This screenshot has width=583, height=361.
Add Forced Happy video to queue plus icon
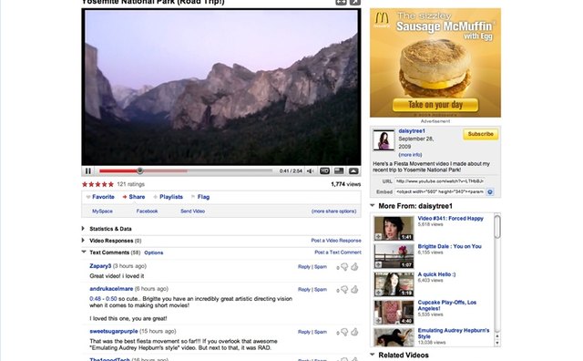click(x=378, y=237)
